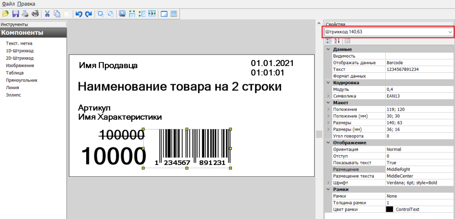The image size is (455, 219).
Task: Redo action with blue right arrow
Action: 88,14
